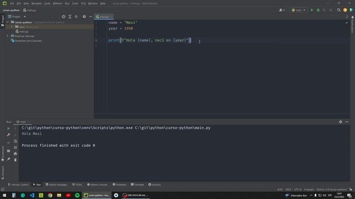Toggle scroll to end in Run console
The image size is (355, 199).
16,148
